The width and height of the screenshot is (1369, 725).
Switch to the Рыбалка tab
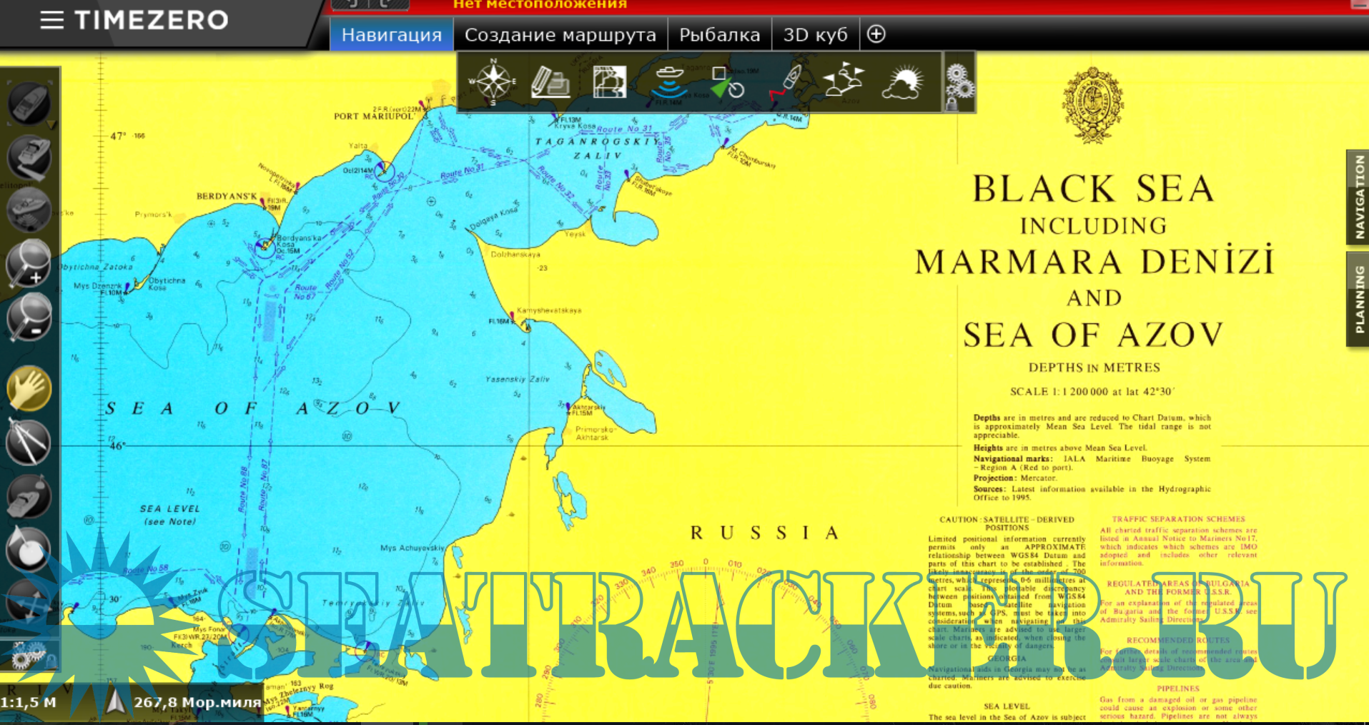point(719,34)
